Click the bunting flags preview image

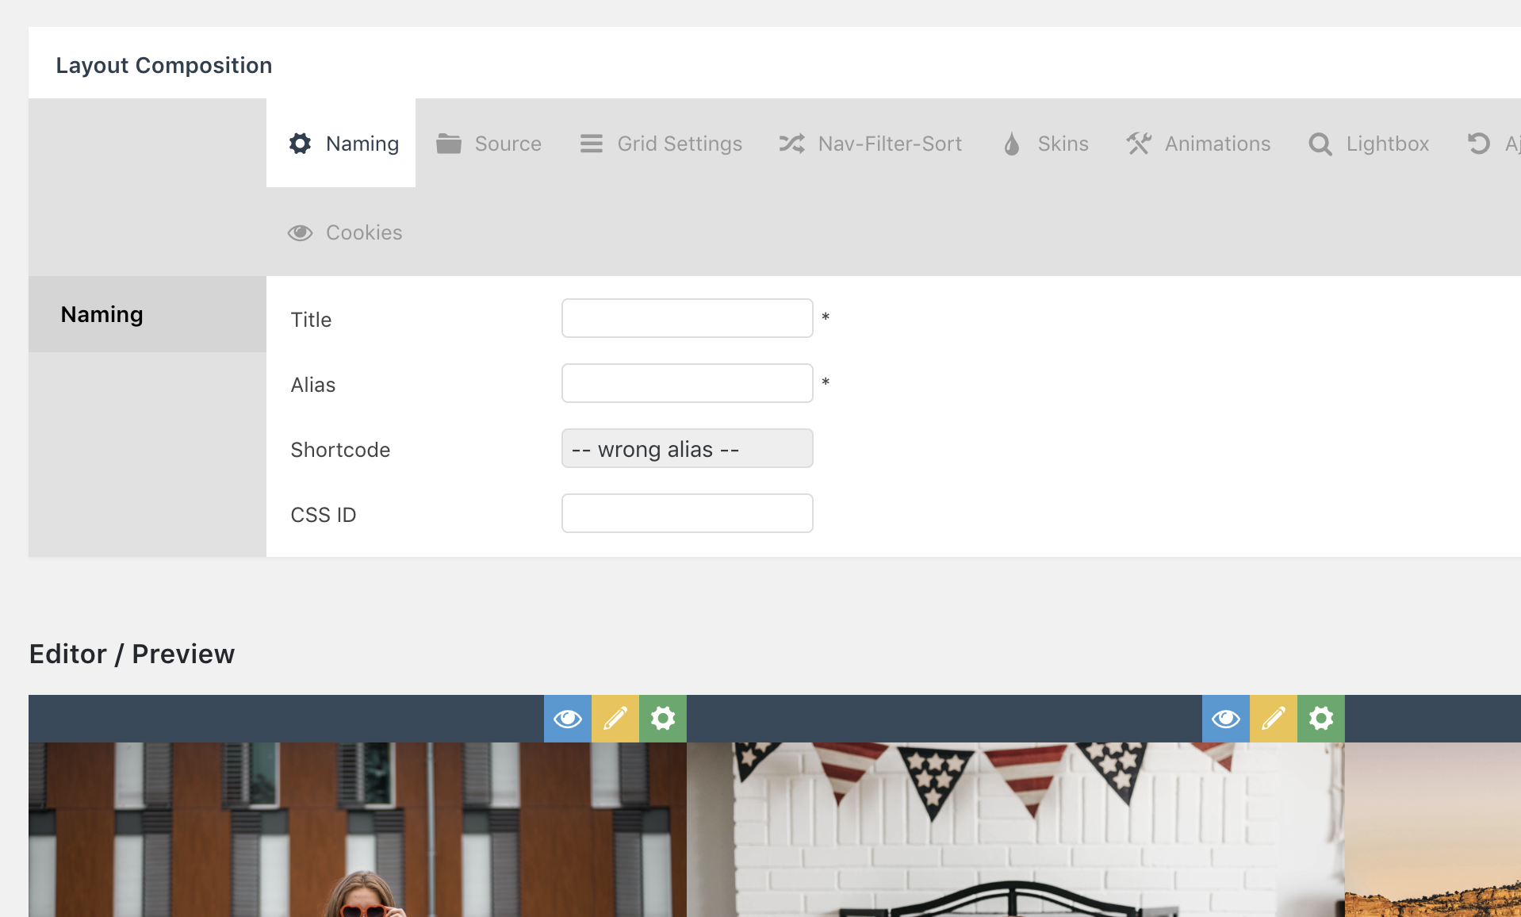[x=1015, y=829]
